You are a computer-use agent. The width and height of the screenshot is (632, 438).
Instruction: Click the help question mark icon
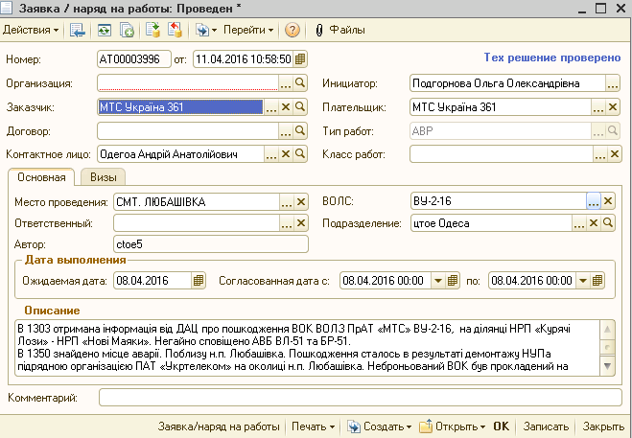point(292,31)
